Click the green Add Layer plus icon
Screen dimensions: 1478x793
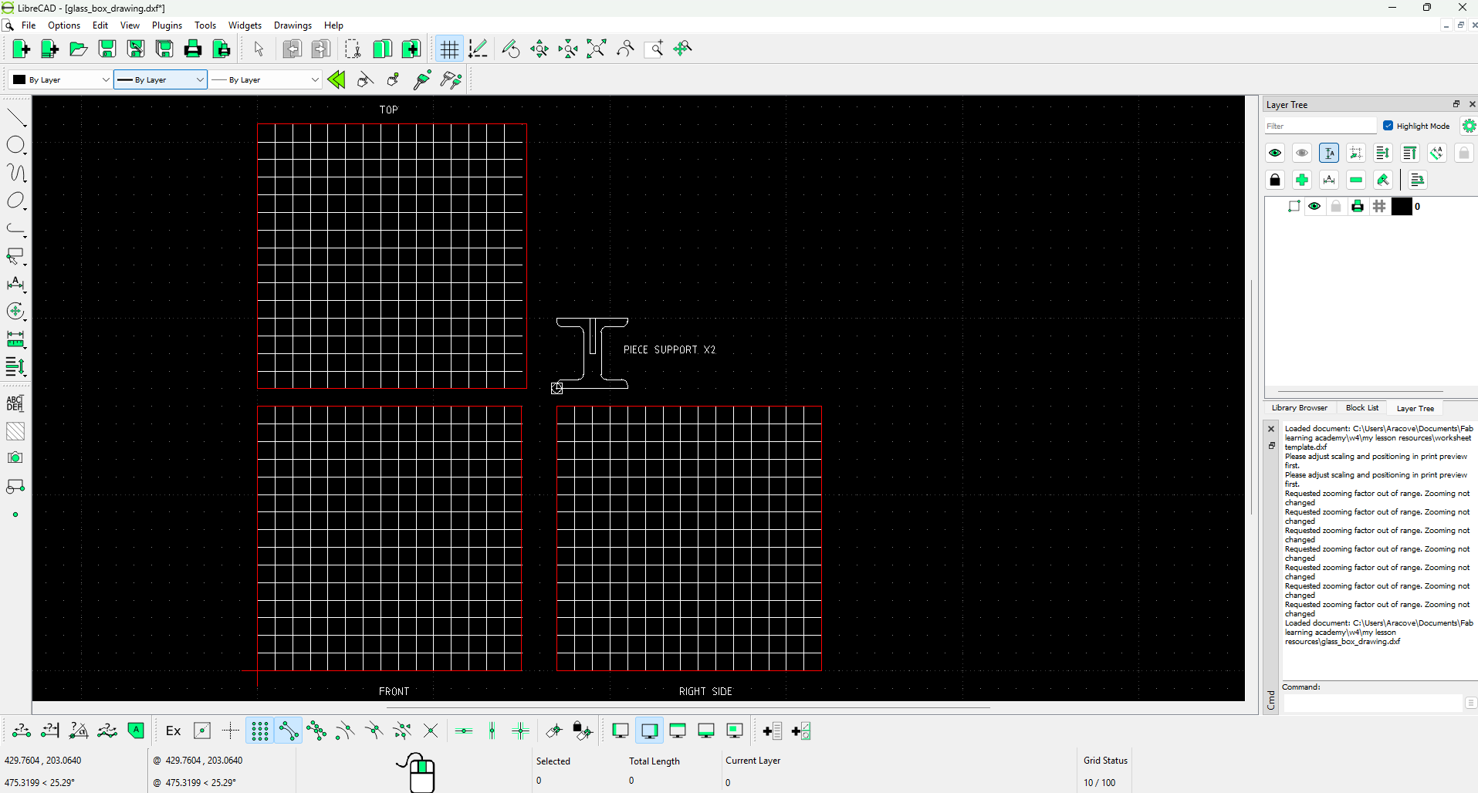click(1302, 181)
